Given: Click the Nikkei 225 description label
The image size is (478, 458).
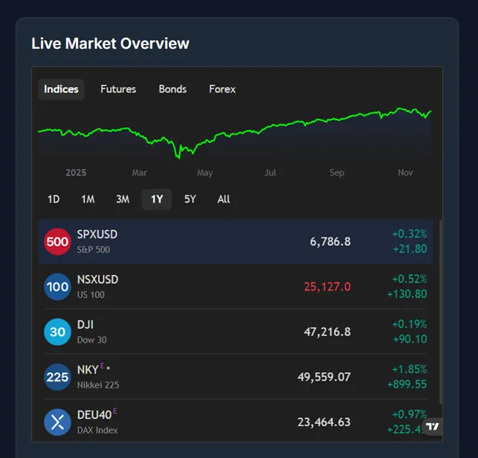Looking at the screenshot, I should [x=98, y=385].
